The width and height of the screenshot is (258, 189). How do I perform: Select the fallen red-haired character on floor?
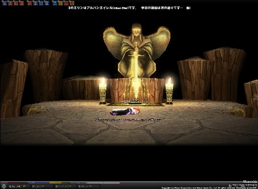point(125,111)
